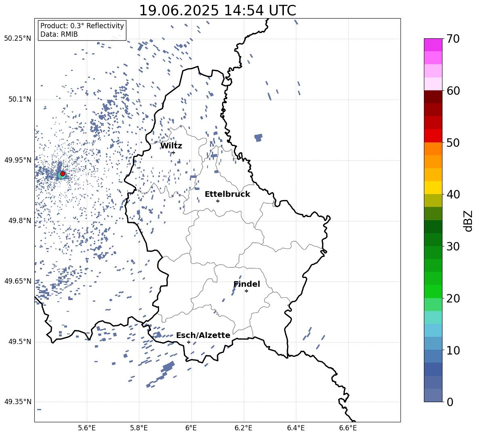Click the 40 value on colorbar
478x436 pixels.
(453, 194)
